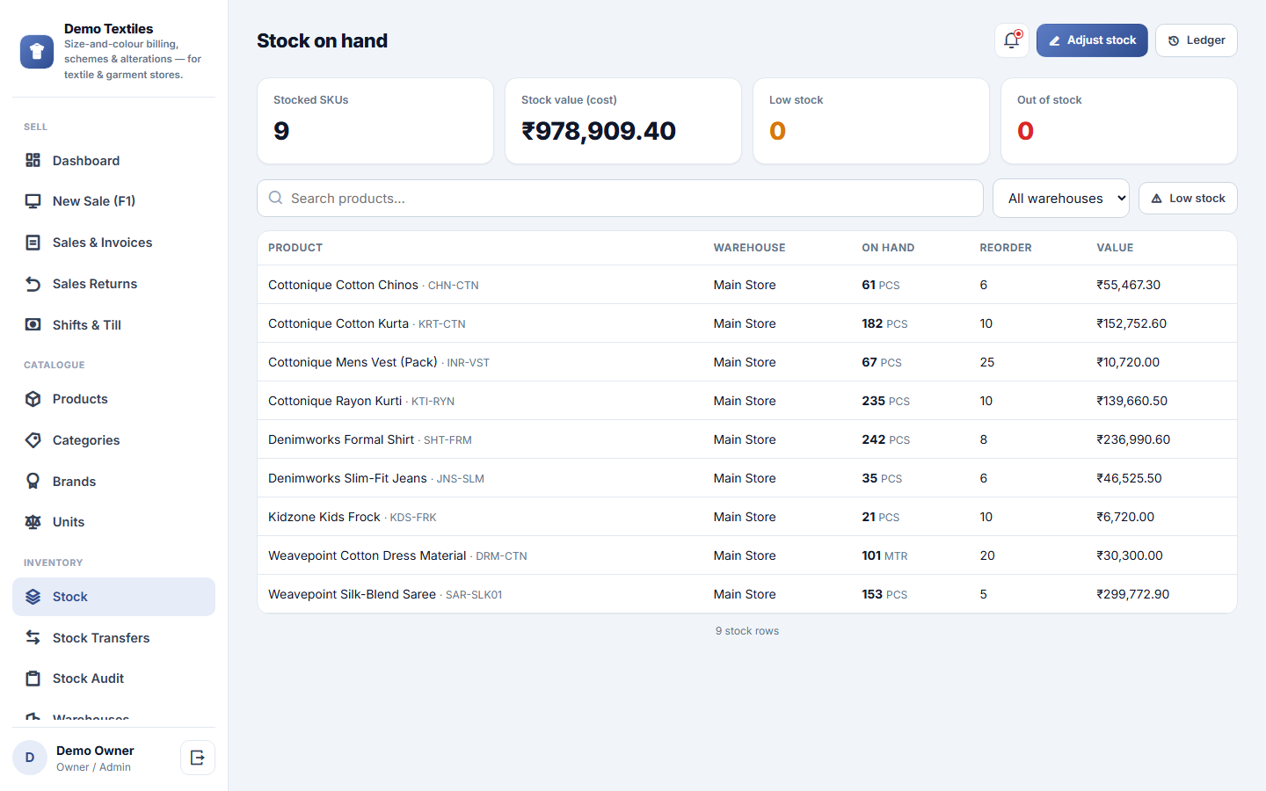Image resolution: width=1266 pixels, height=791 pixels.
Task: Click the Adjust stock button
Action: pyautogui.click(x=1092, y=40)
